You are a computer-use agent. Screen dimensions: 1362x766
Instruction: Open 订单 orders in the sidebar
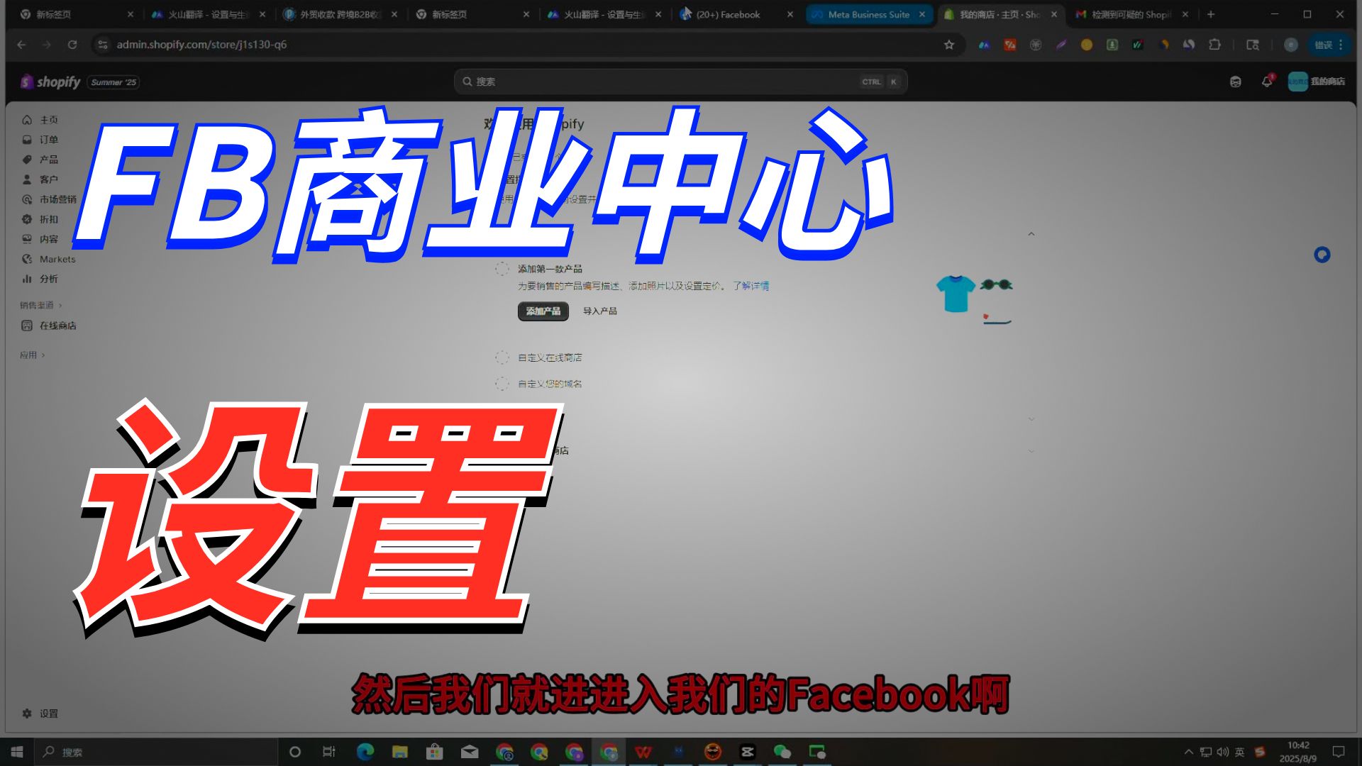point(40,140)
